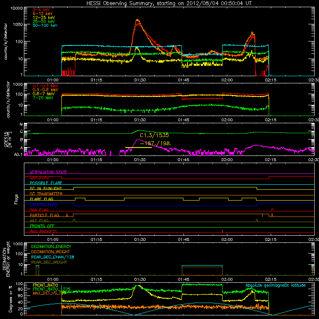Click the FLARE_FLAG label
Viewport: 319px width, 319px height.
pos(41,199)
